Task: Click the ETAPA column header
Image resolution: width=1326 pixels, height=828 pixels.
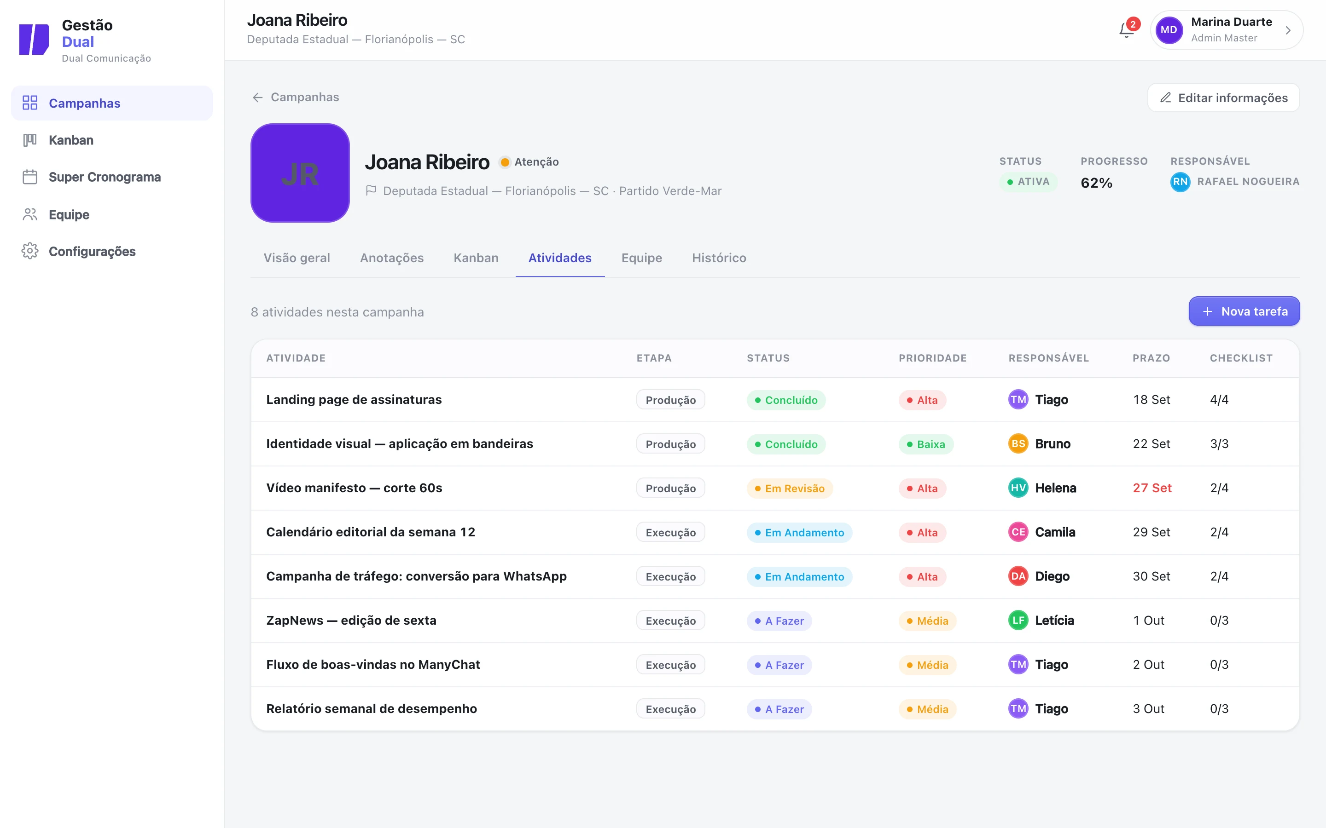Action: (654, 358)
